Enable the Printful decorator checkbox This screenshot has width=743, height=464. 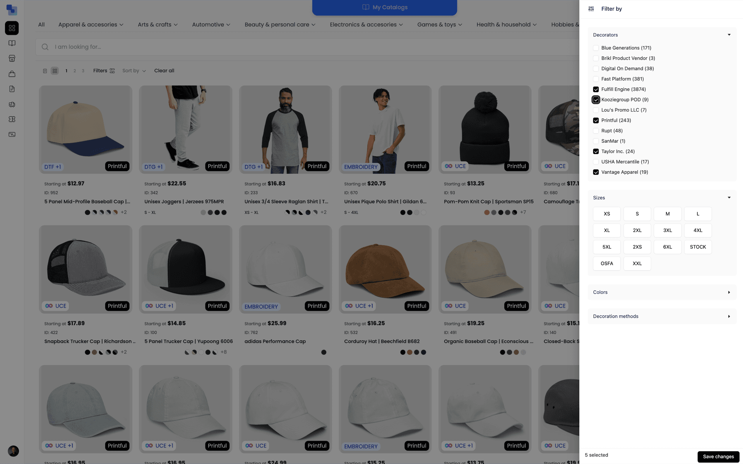coord(596,120)
